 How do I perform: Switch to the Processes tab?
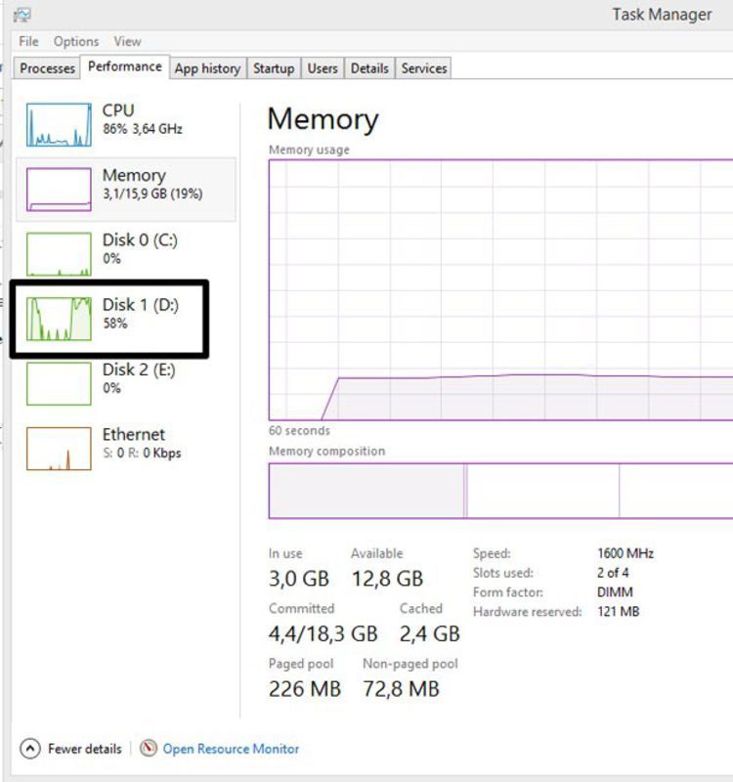47,68
